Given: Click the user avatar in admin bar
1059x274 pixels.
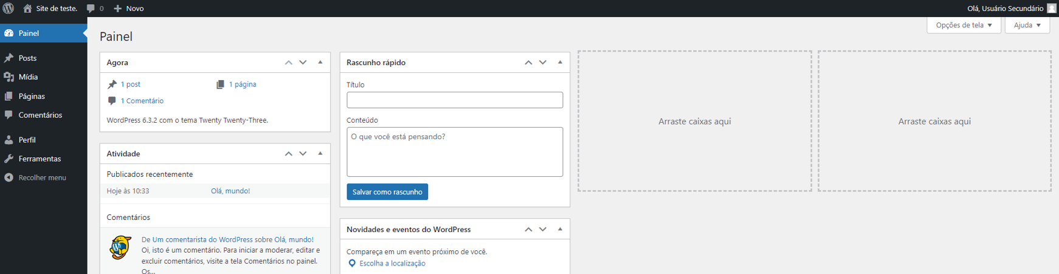Looking at the screenshot, I should pyautogui.click(x=1052, y=9).
